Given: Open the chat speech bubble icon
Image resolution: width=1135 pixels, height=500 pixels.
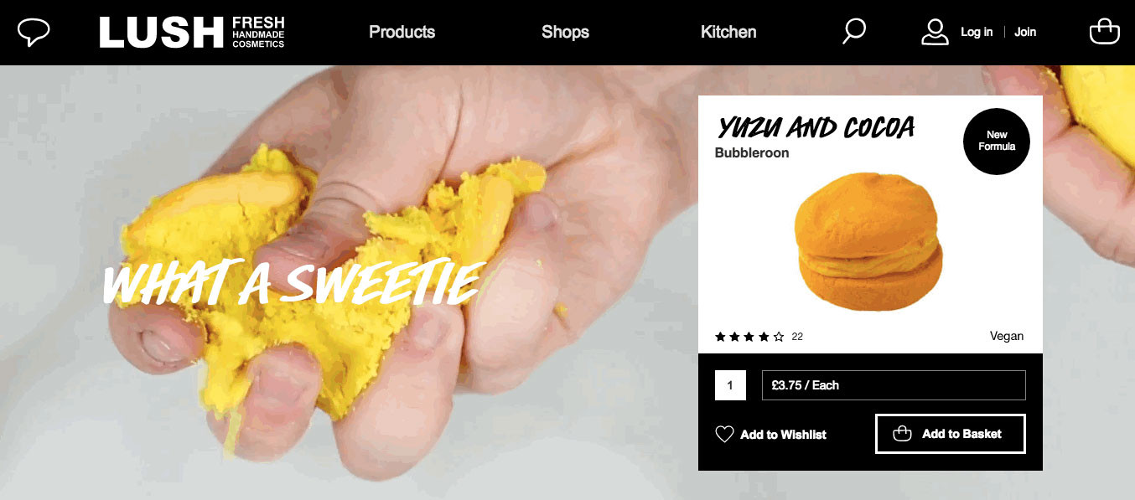Looking at the screenshot, I should pyautogui.click(x=34, y=33).
